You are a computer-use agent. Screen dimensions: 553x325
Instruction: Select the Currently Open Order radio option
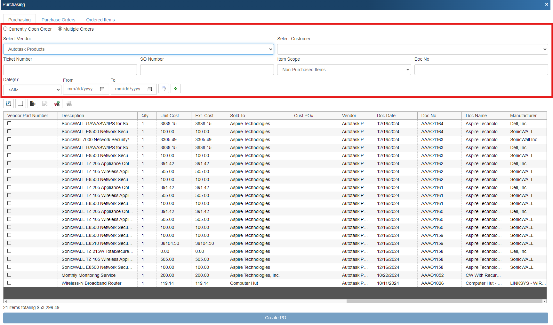(5, 29)
